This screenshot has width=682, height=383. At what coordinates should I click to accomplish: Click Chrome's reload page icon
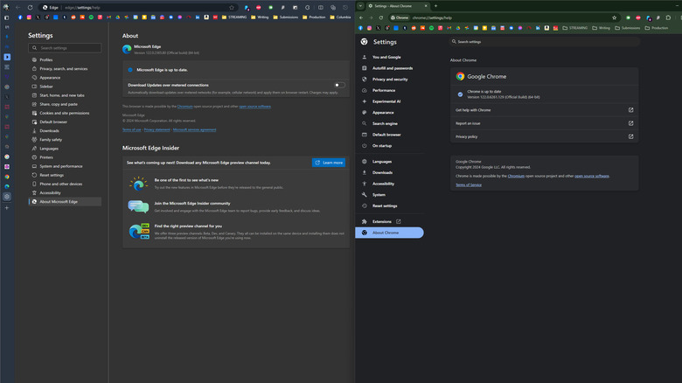[381, 17]
